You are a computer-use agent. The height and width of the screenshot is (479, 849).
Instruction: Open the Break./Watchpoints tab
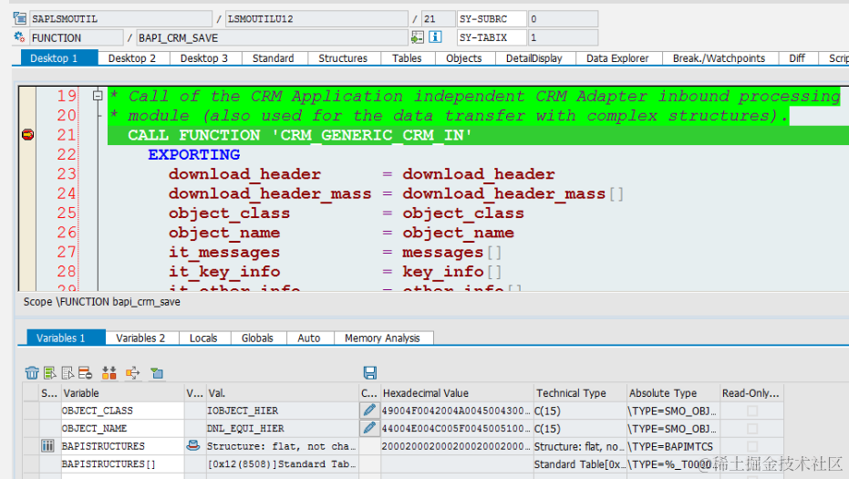tap(719, 58)
